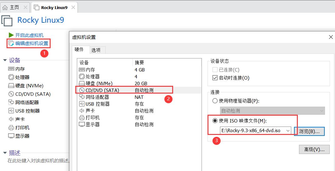Click the USB 控制器 icon in the dialog hardware list
The width and height of the screenshot is (335, 171).
[x=82, y=104]
